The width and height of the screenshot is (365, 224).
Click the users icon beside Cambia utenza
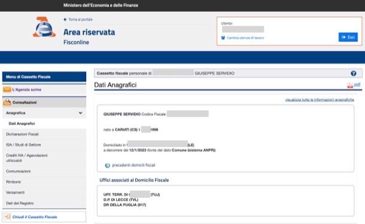click(x=223, y=38)
